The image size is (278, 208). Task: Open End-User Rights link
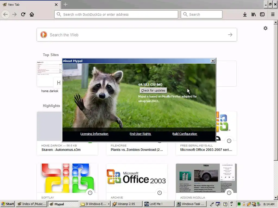point(140,134)
